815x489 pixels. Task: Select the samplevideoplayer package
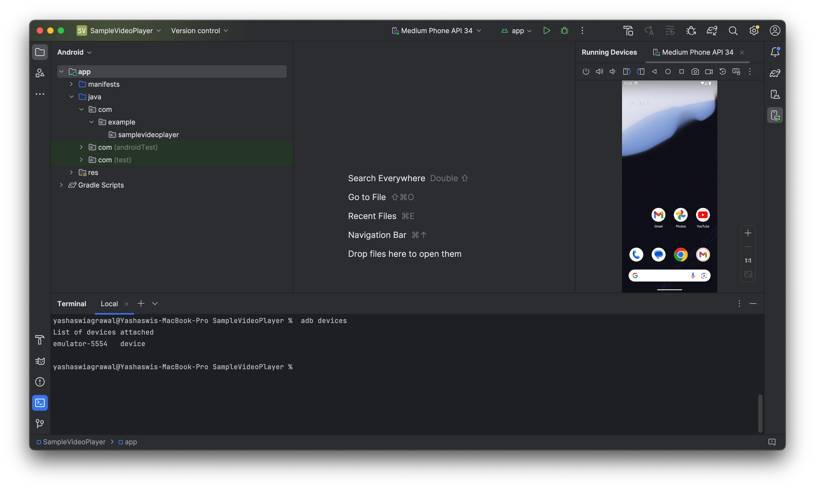pos(148,134)
